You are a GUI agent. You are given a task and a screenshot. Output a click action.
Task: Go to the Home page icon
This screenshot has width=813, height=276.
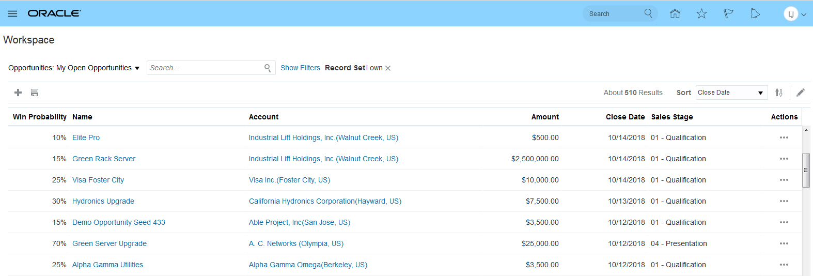[x=675, y=13]
